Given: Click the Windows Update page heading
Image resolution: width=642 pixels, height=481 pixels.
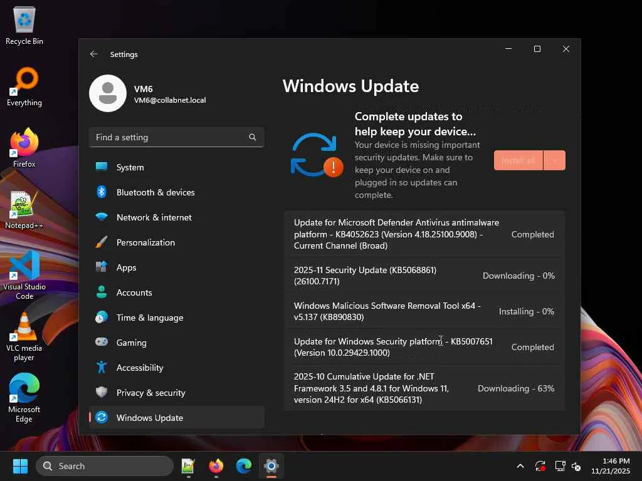Looking at the screenshot, I should 351,86.
